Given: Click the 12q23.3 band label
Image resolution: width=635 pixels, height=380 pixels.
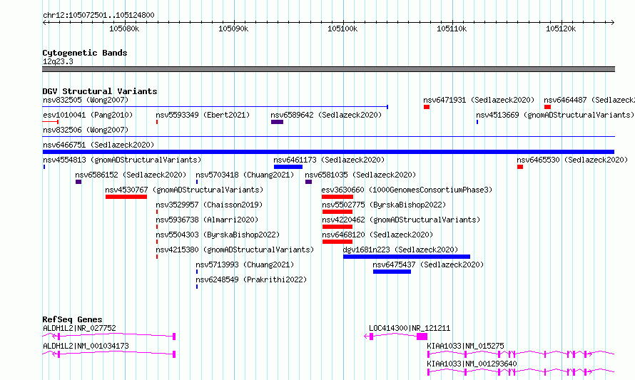Looking at the screenshot, I should tap(58, 61).
